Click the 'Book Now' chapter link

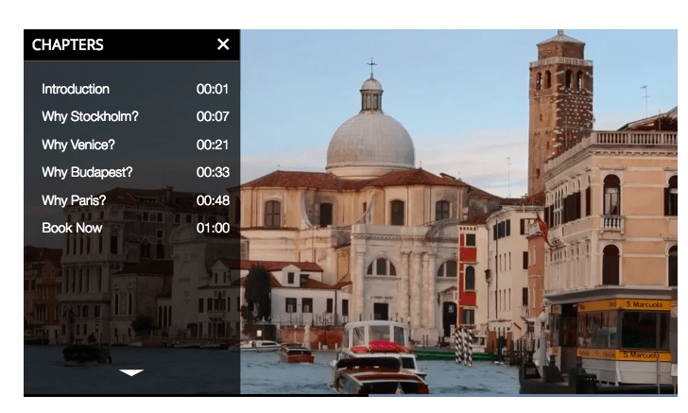tap(72, 228)
